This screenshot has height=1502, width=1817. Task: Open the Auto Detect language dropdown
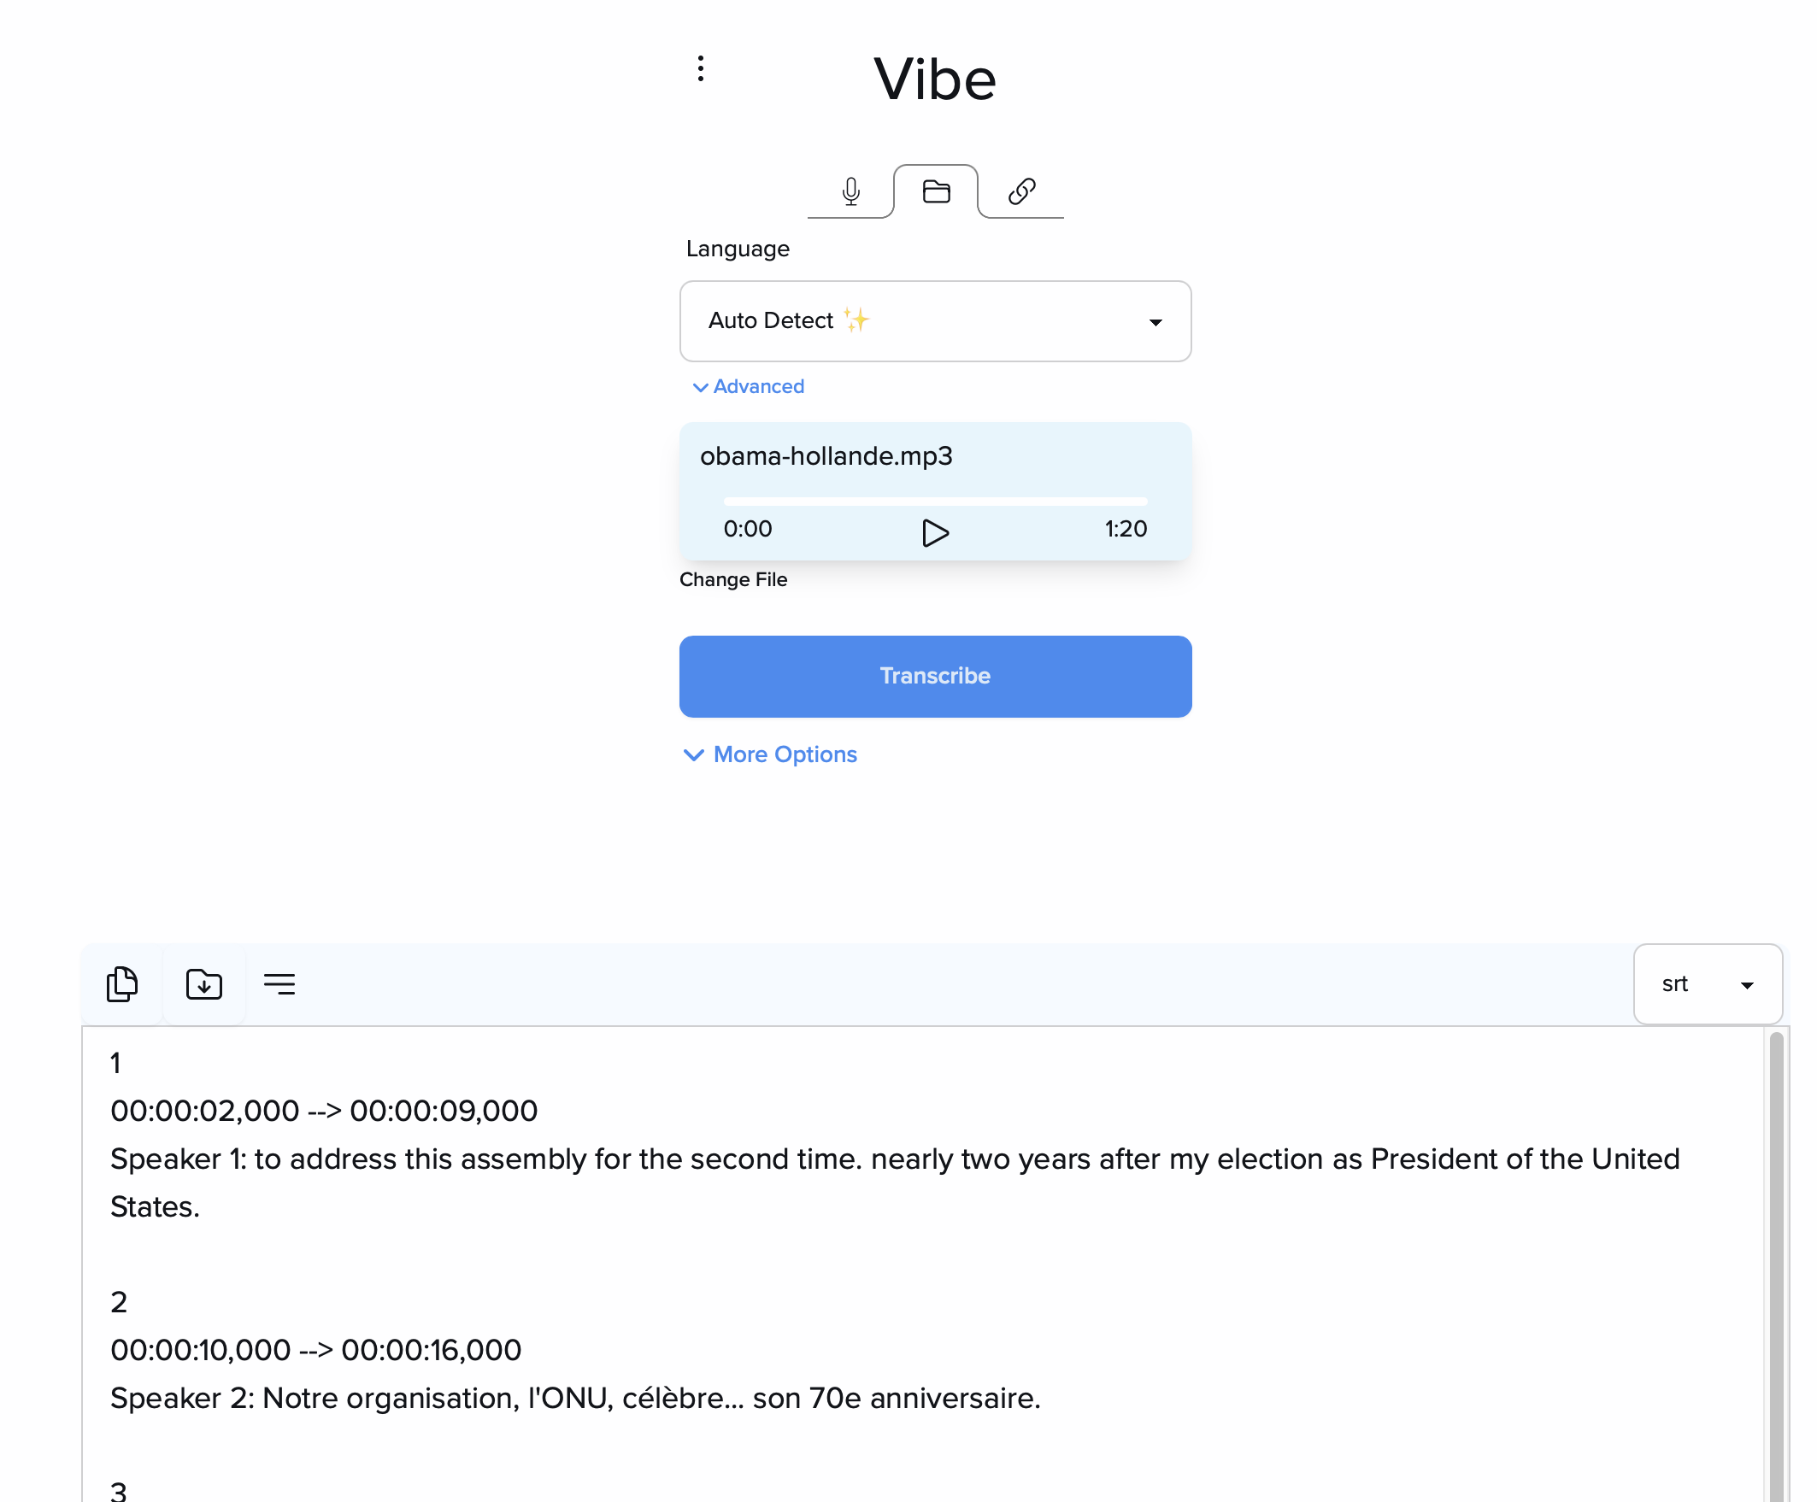pos(934,320)
